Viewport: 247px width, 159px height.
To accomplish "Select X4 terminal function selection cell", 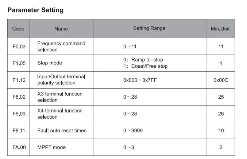I will point(61,114).
